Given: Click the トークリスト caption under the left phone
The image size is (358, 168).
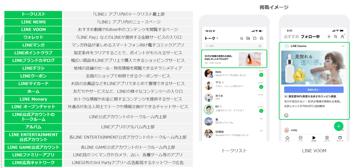Looking at the screenshot, I should 234,151.
